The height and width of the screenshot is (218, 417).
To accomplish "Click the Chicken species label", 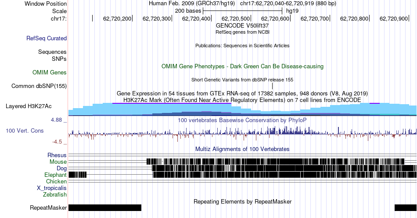I will tap(56, 181).
